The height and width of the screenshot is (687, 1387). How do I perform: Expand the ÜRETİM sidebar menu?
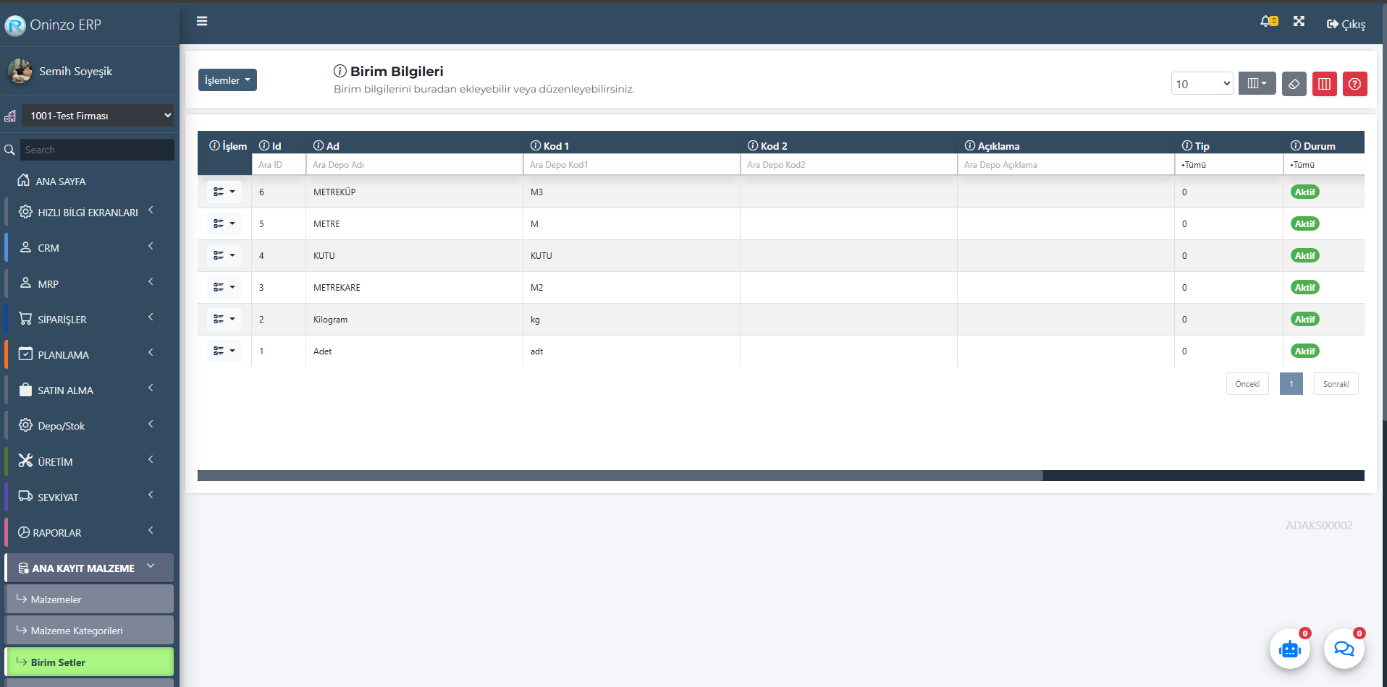87,461
